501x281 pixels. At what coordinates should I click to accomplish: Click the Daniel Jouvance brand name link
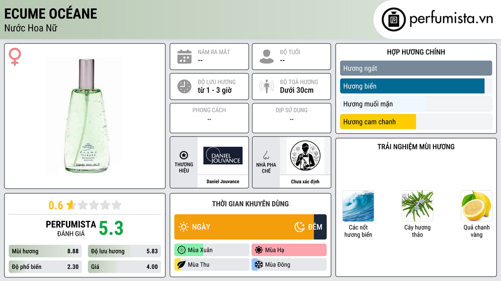[x=223, y=181]
